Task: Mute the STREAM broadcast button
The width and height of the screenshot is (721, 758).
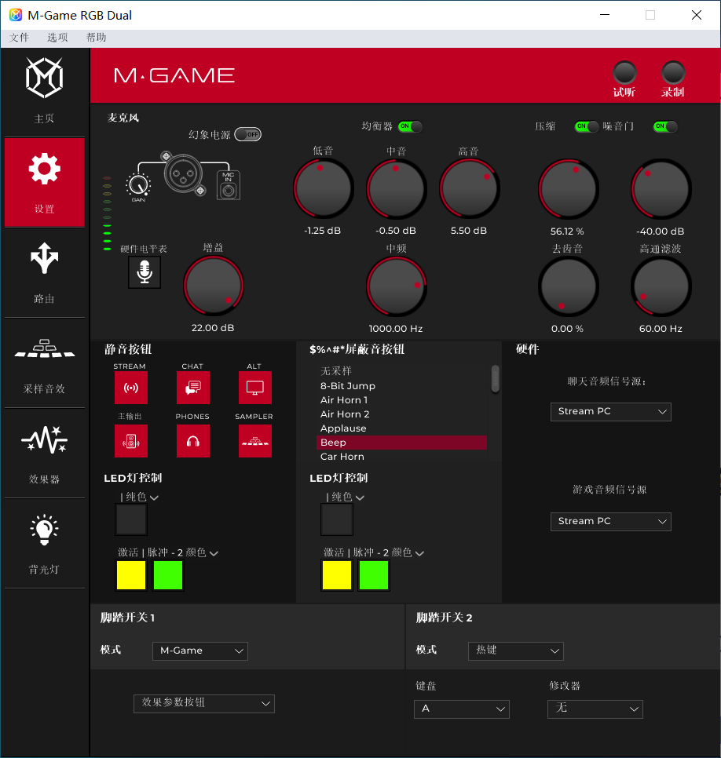Action: tap(130, 388)
